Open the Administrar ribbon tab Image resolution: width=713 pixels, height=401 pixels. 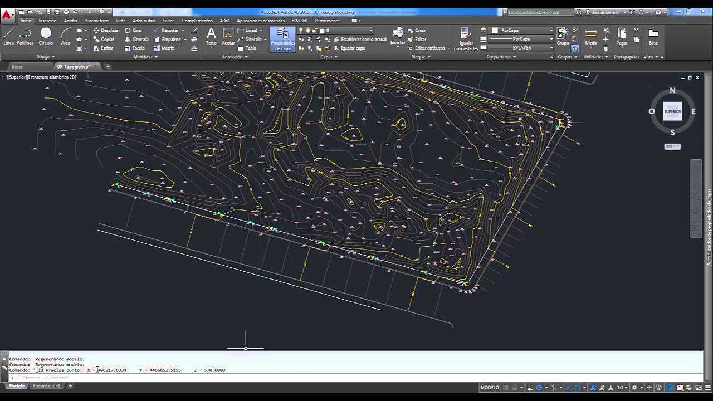tap(144, 21)
